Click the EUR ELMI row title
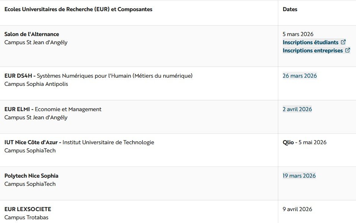This screenshot has width=356, height=223. [x=19, y=109]
